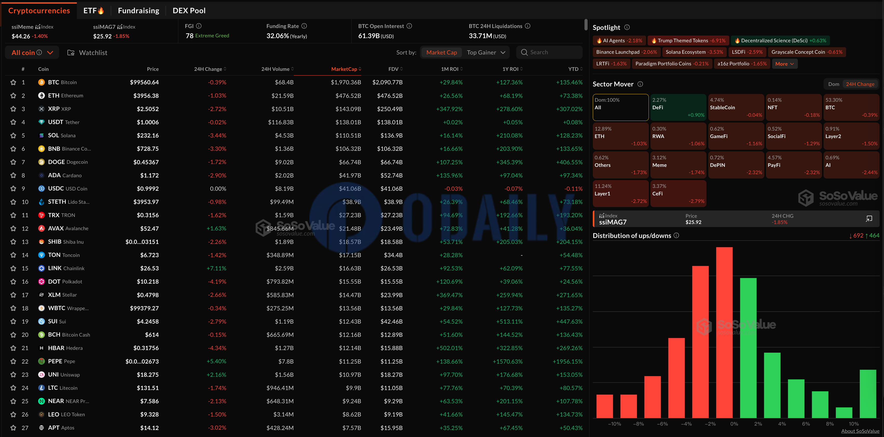Click the Spotlight info icon

(627, 28)
